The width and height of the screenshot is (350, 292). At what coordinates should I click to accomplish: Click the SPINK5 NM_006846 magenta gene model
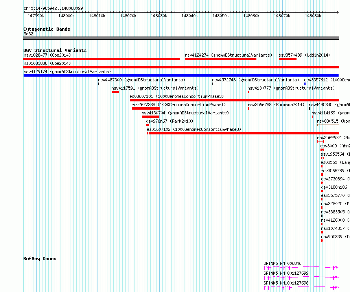[x=301, y=268]
